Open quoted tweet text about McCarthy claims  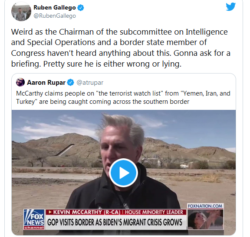coord(123,97)
